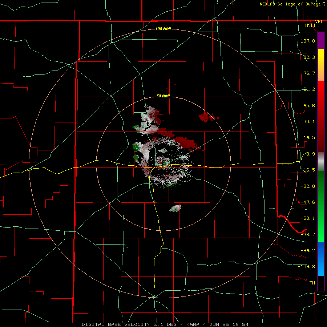Click the 14.5 velocity scale value
This screenshot has height=327, width=327.
pos(309,138)
